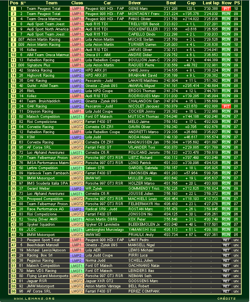Click the Best column header
This screenshot has width=250, height=302.
pos(171,3)
